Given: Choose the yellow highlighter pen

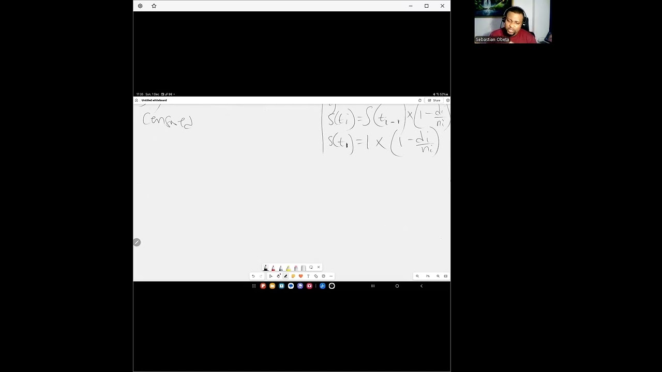Looking at the screenshot, I should [288, 268].
